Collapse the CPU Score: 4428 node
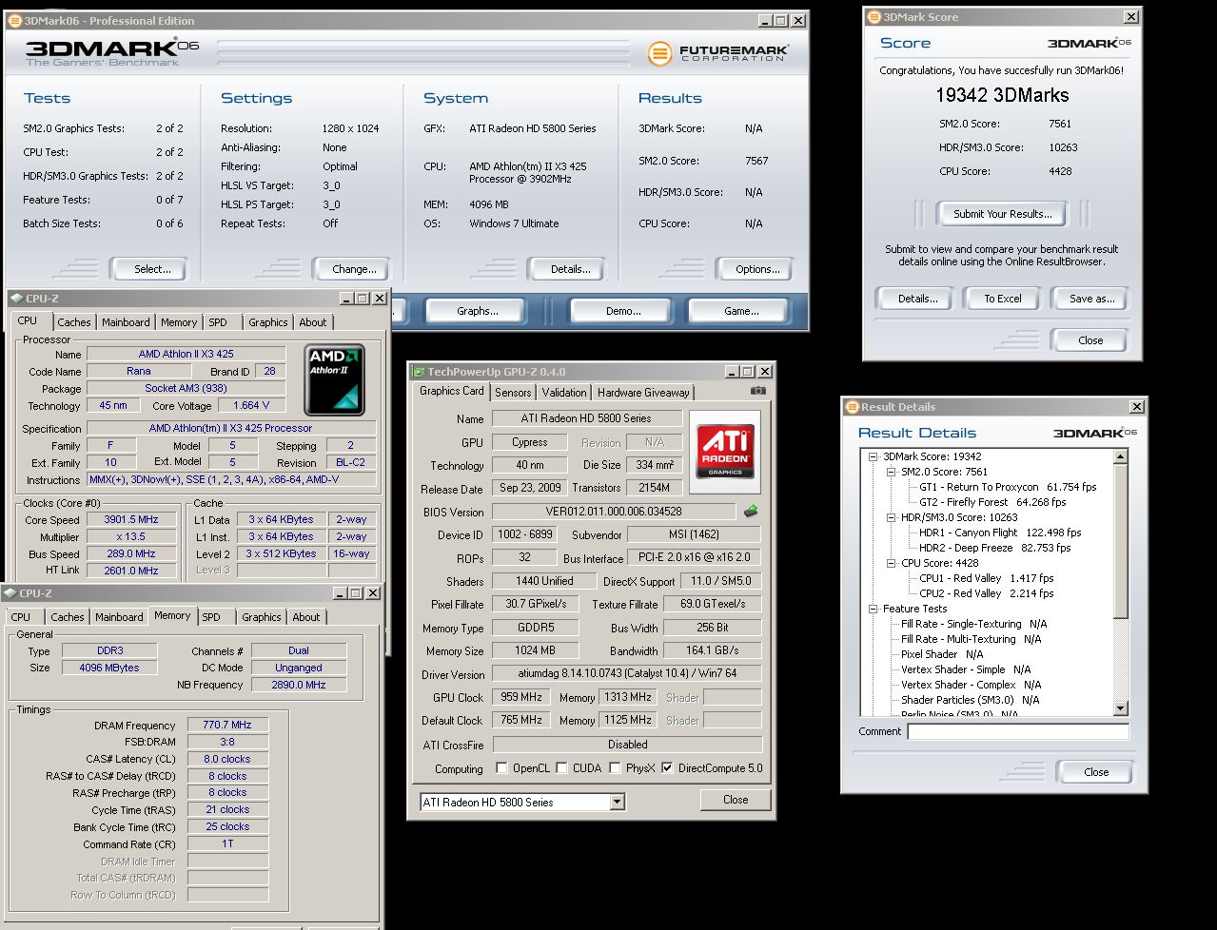The height and width of the screenshot is (930, 1217). [892, 563]
